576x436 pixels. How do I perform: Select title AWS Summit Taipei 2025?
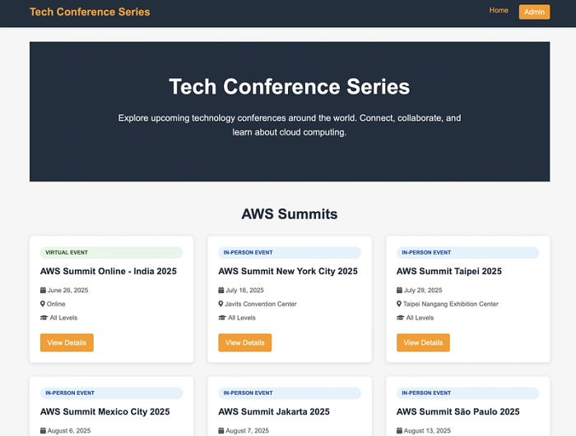449,271
